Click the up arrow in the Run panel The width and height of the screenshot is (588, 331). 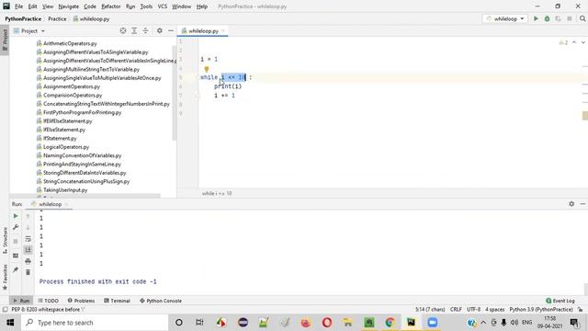click(x=28, y=216)
